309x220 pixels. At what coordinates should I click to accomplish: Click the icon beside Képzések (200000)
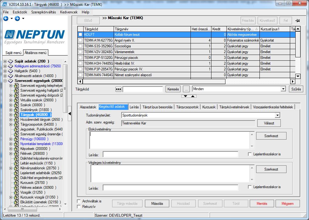pos(16,149)
